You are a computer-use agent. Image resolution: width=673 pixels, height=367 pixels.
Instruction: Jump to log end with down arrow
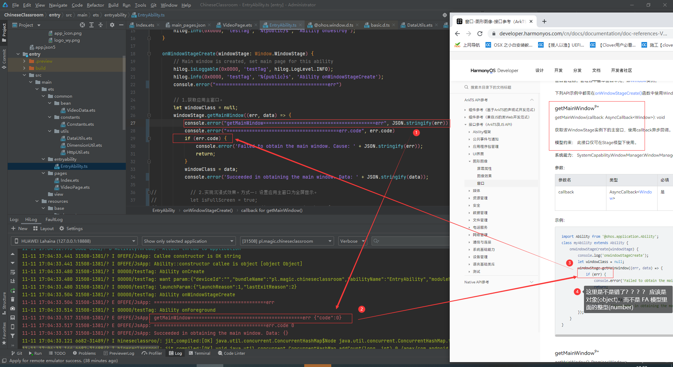point(13,263)
